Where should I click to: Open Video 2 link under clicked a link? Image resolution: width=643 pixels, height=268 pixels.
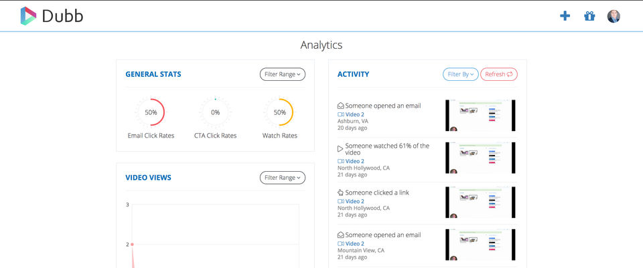pyautogui.click(x=354, y=201)
